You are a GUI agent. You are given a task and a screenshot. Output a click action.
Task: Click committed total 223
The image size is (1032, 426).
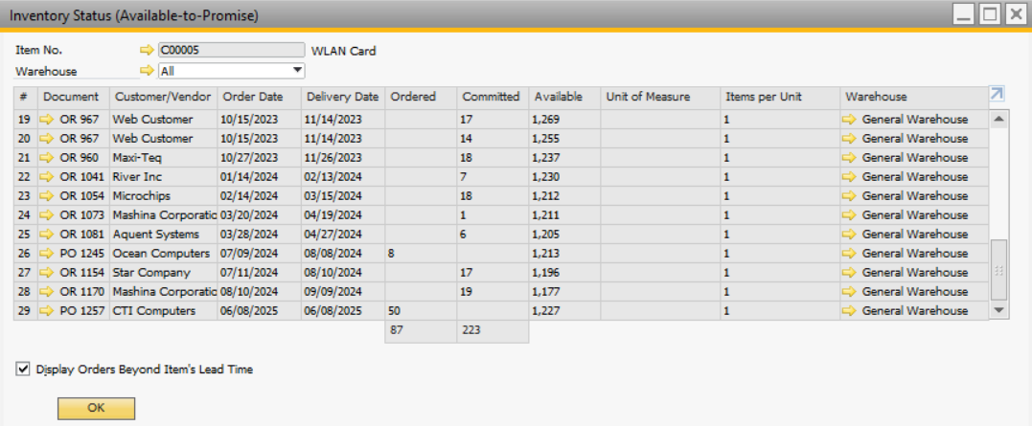click(x=493, y=330)
